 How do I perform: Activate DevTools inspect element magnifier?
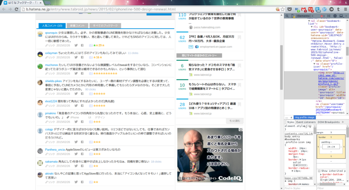coord(287,16)
